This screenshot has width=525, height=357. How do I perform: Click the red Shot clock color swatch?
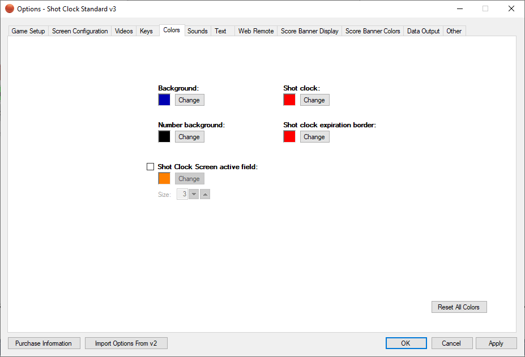(x=289, y=100)
